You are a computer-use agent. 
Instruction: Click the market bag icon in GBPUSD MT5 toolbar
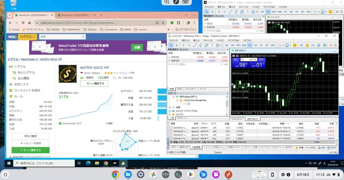point(307,45)
